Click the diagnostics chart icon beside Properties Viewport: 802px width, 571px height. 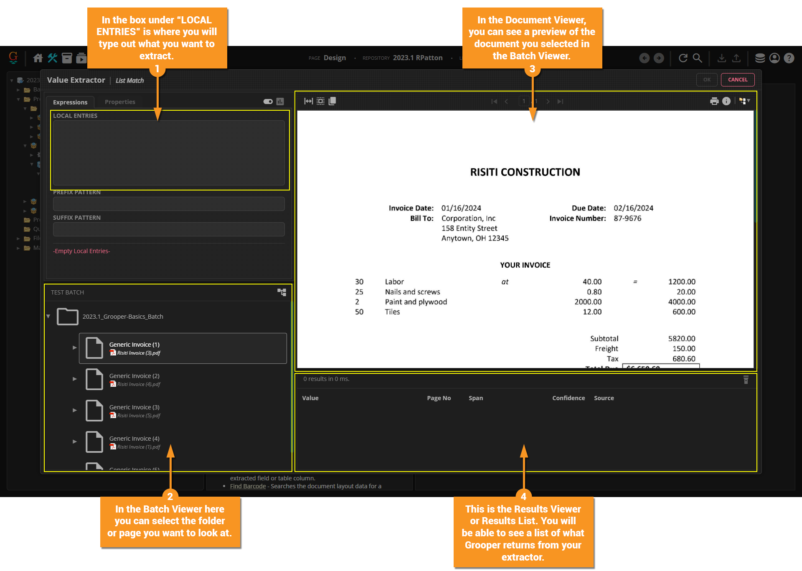(x=280, y=102)
